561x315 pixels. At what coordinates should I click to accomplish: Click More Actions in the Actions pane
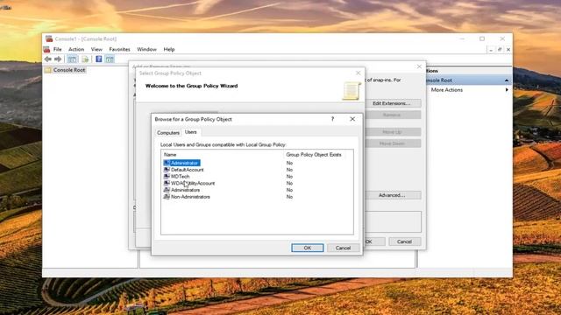(x=447, y=90)
